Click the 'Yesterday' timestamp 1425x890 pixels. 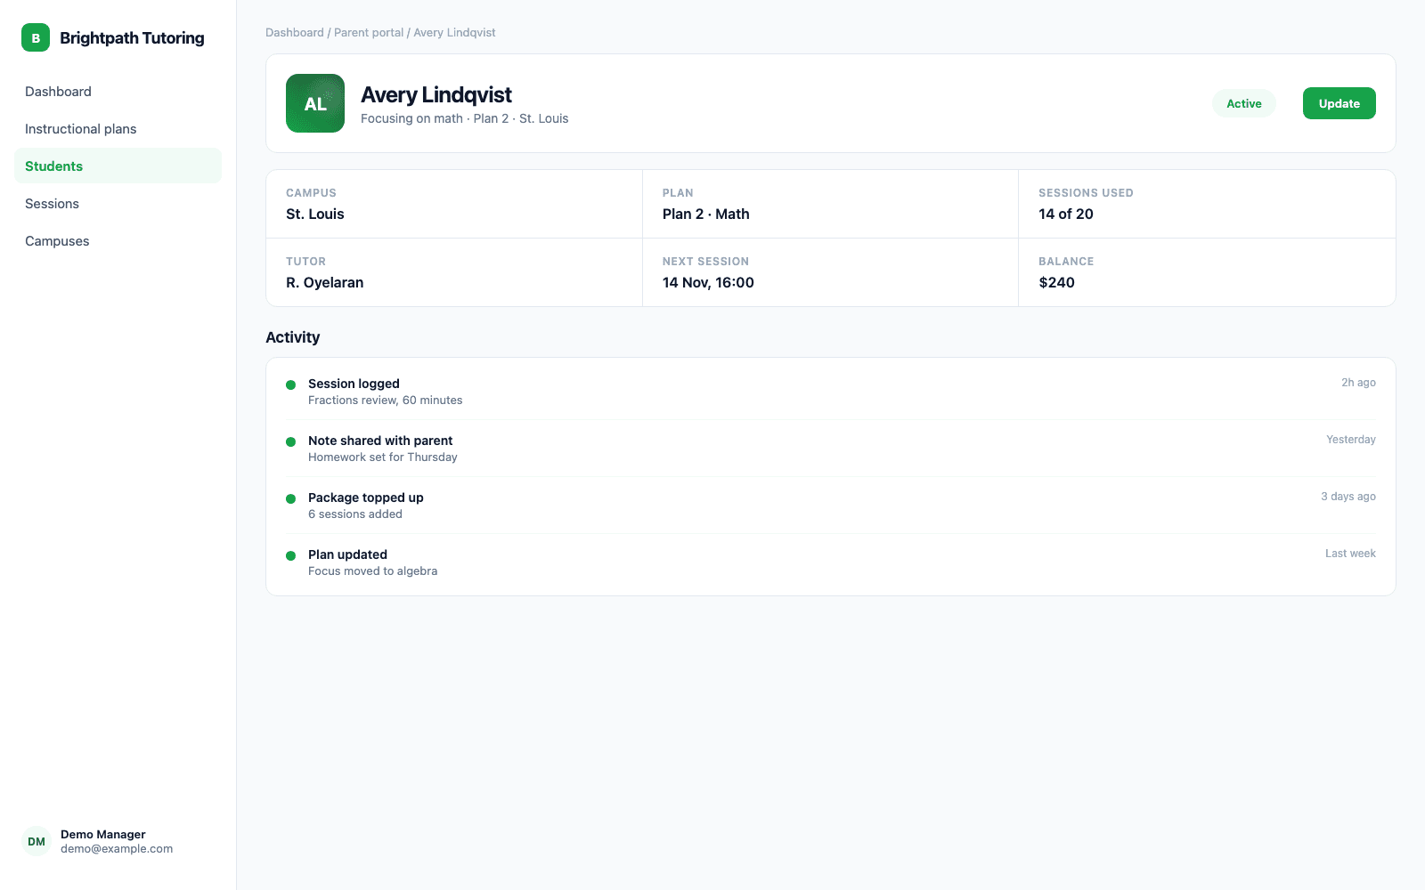click(1350, 440)
